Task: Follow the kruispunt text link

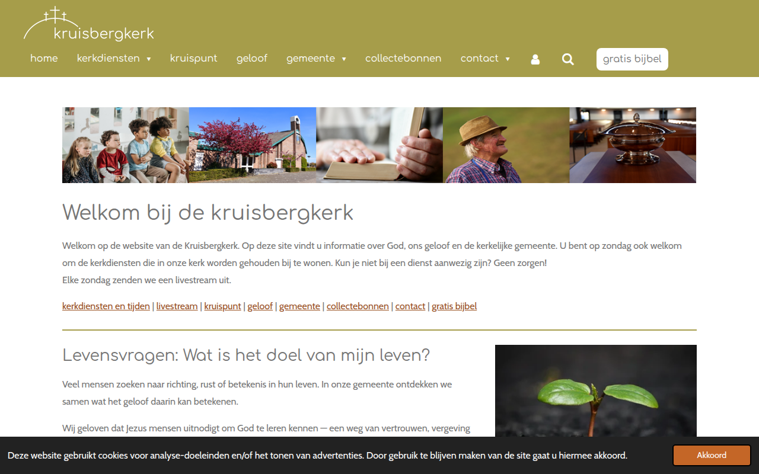Action: click(223, 306)
